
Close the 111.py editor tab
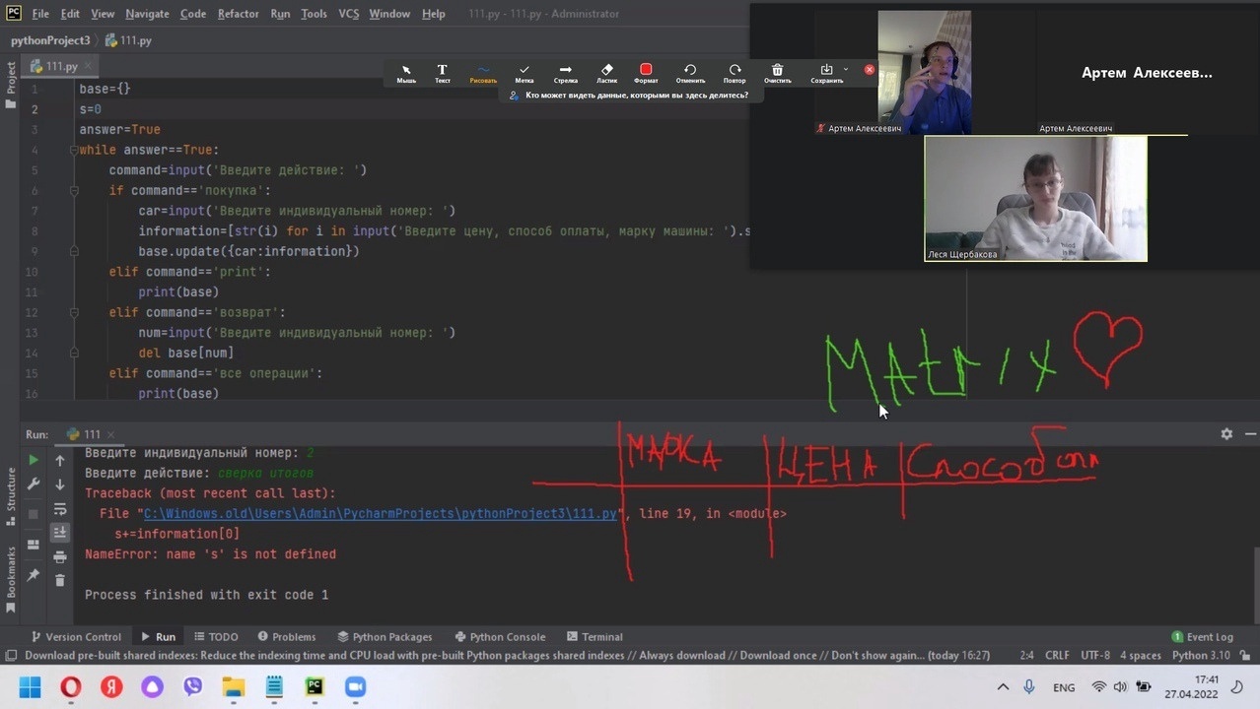(87, 66)
